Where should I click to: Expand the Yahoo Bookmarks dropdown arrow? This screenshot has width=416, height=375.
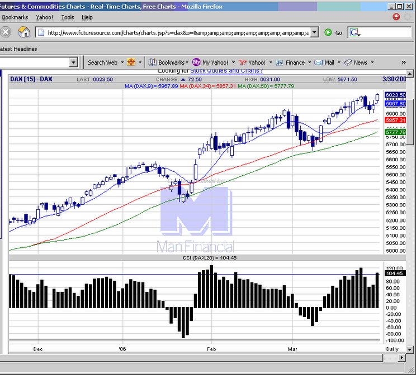187,62
